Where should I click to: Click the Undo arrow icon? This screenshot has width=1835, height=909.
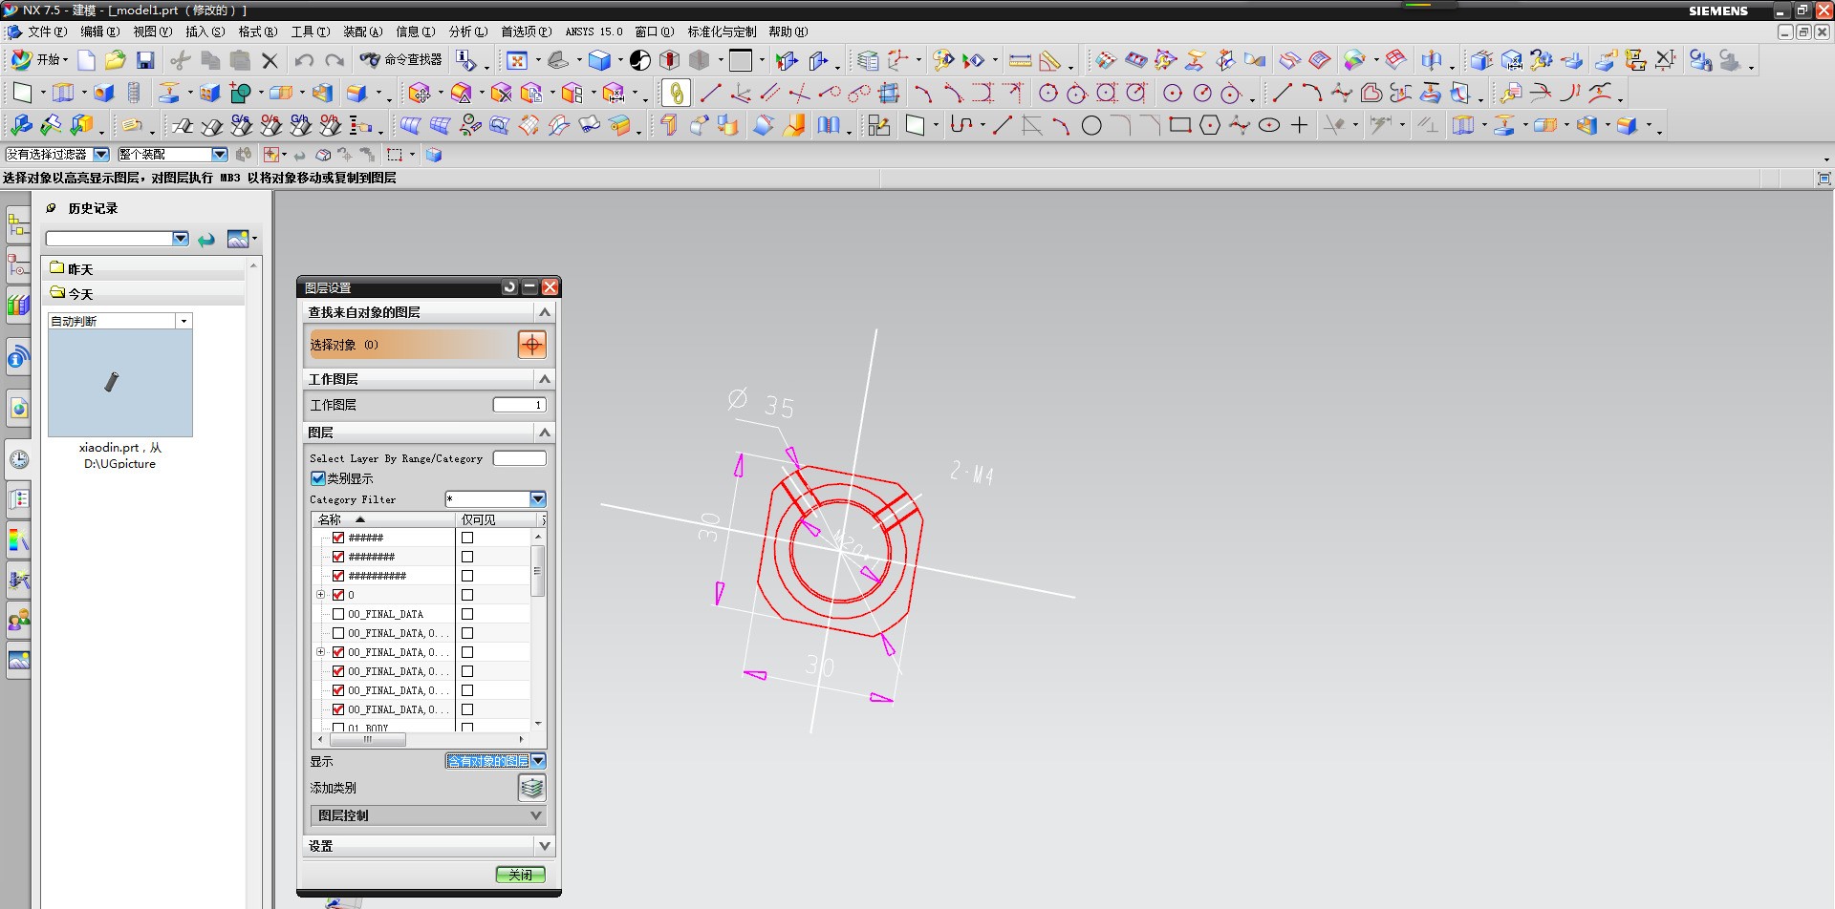(304, 60)
